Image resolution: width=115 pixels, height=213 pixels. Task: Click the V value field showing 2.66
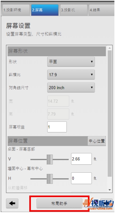pos(81,159)
